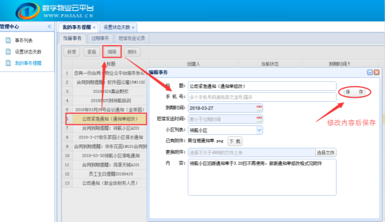Collapse the 管理中心 sidebar panel

(x=49, y=26)
